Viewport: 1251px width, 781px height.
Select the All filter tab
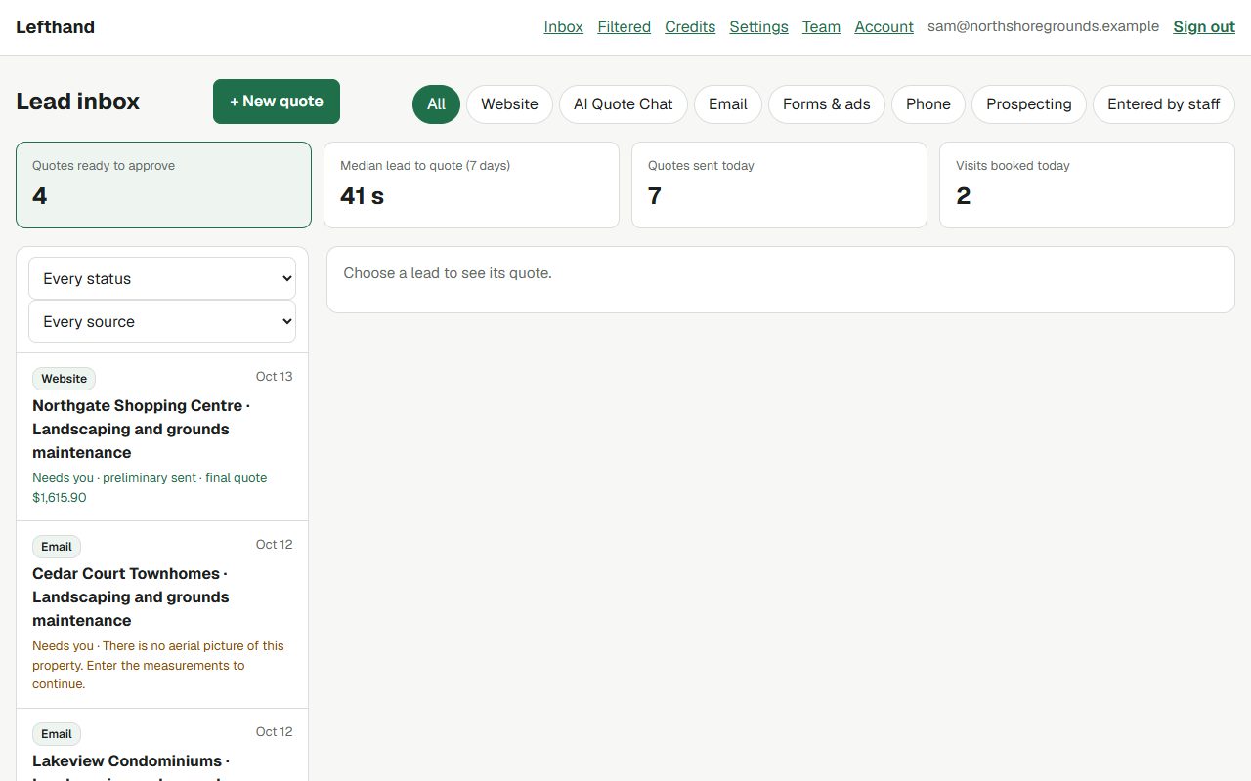[x=436, y=104]
